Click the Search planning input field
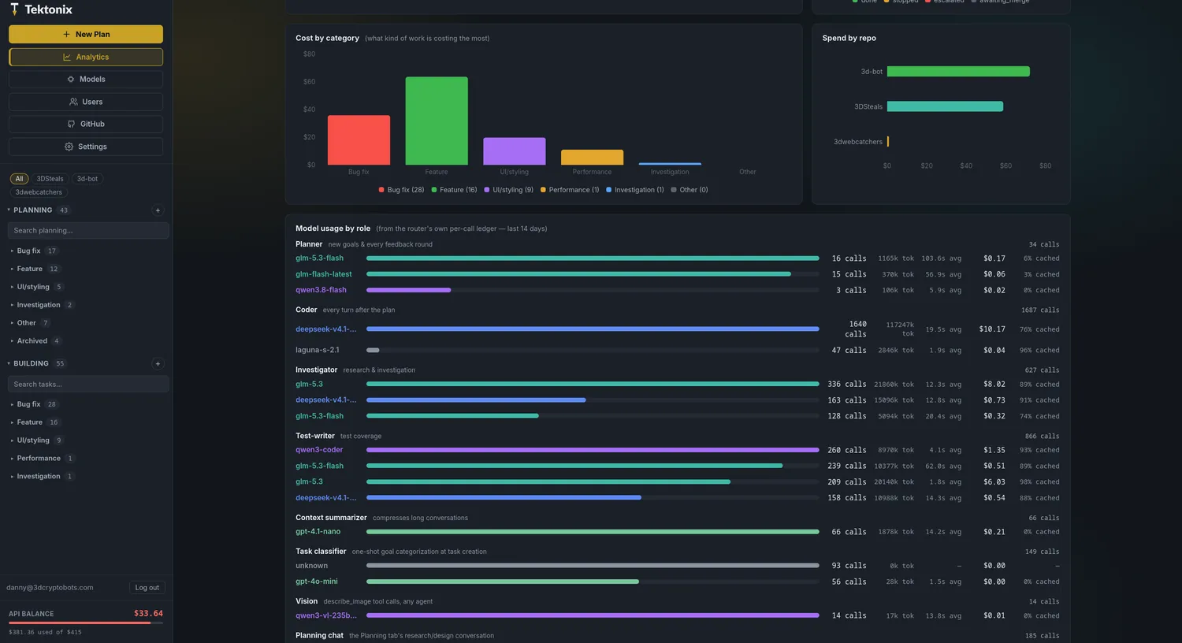Screen dimensions: 1182x643 (88, 230)
